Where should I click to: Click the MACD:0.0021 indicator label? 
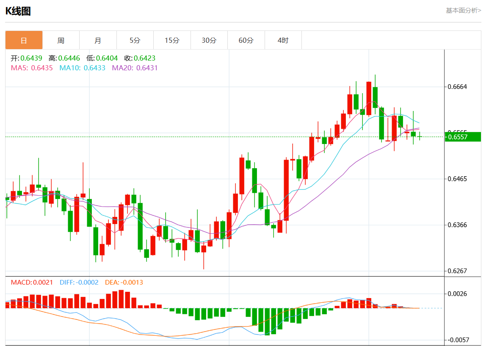tap(32, 282)
